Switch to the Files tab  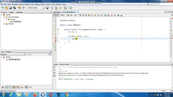click(11, 12)
